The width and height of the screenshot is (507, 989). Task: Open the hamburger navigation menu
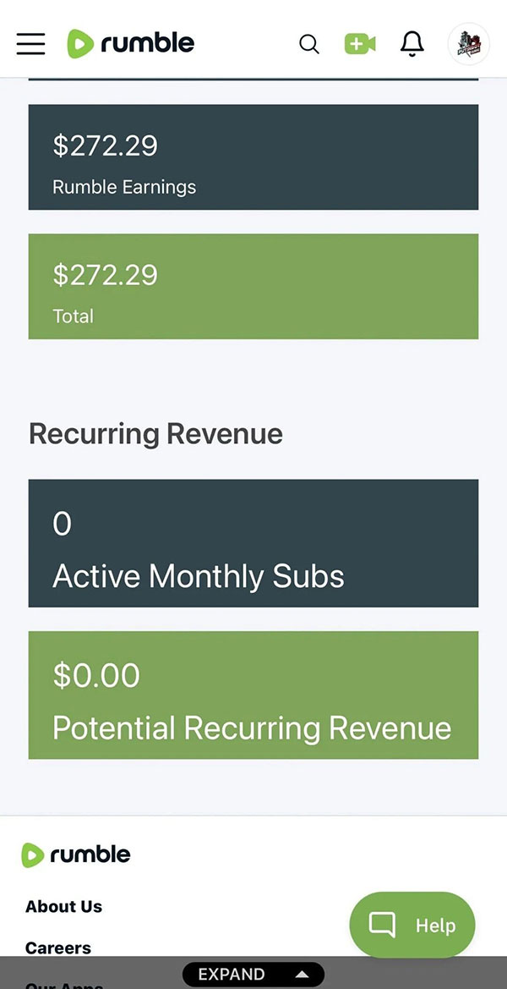point(30,43)
